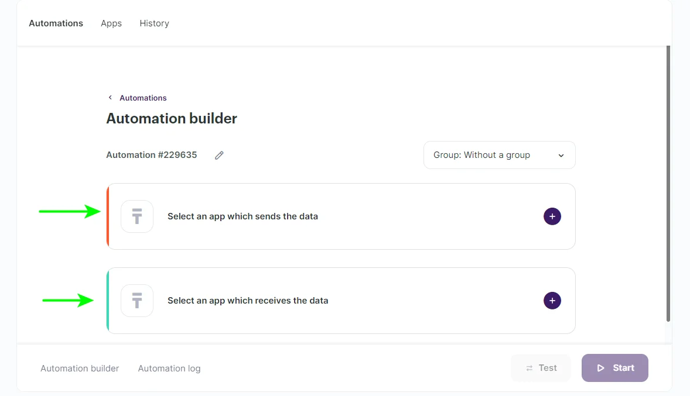
Task: Select the card labeled Select an app which sends the data
Action: [341, 216]
